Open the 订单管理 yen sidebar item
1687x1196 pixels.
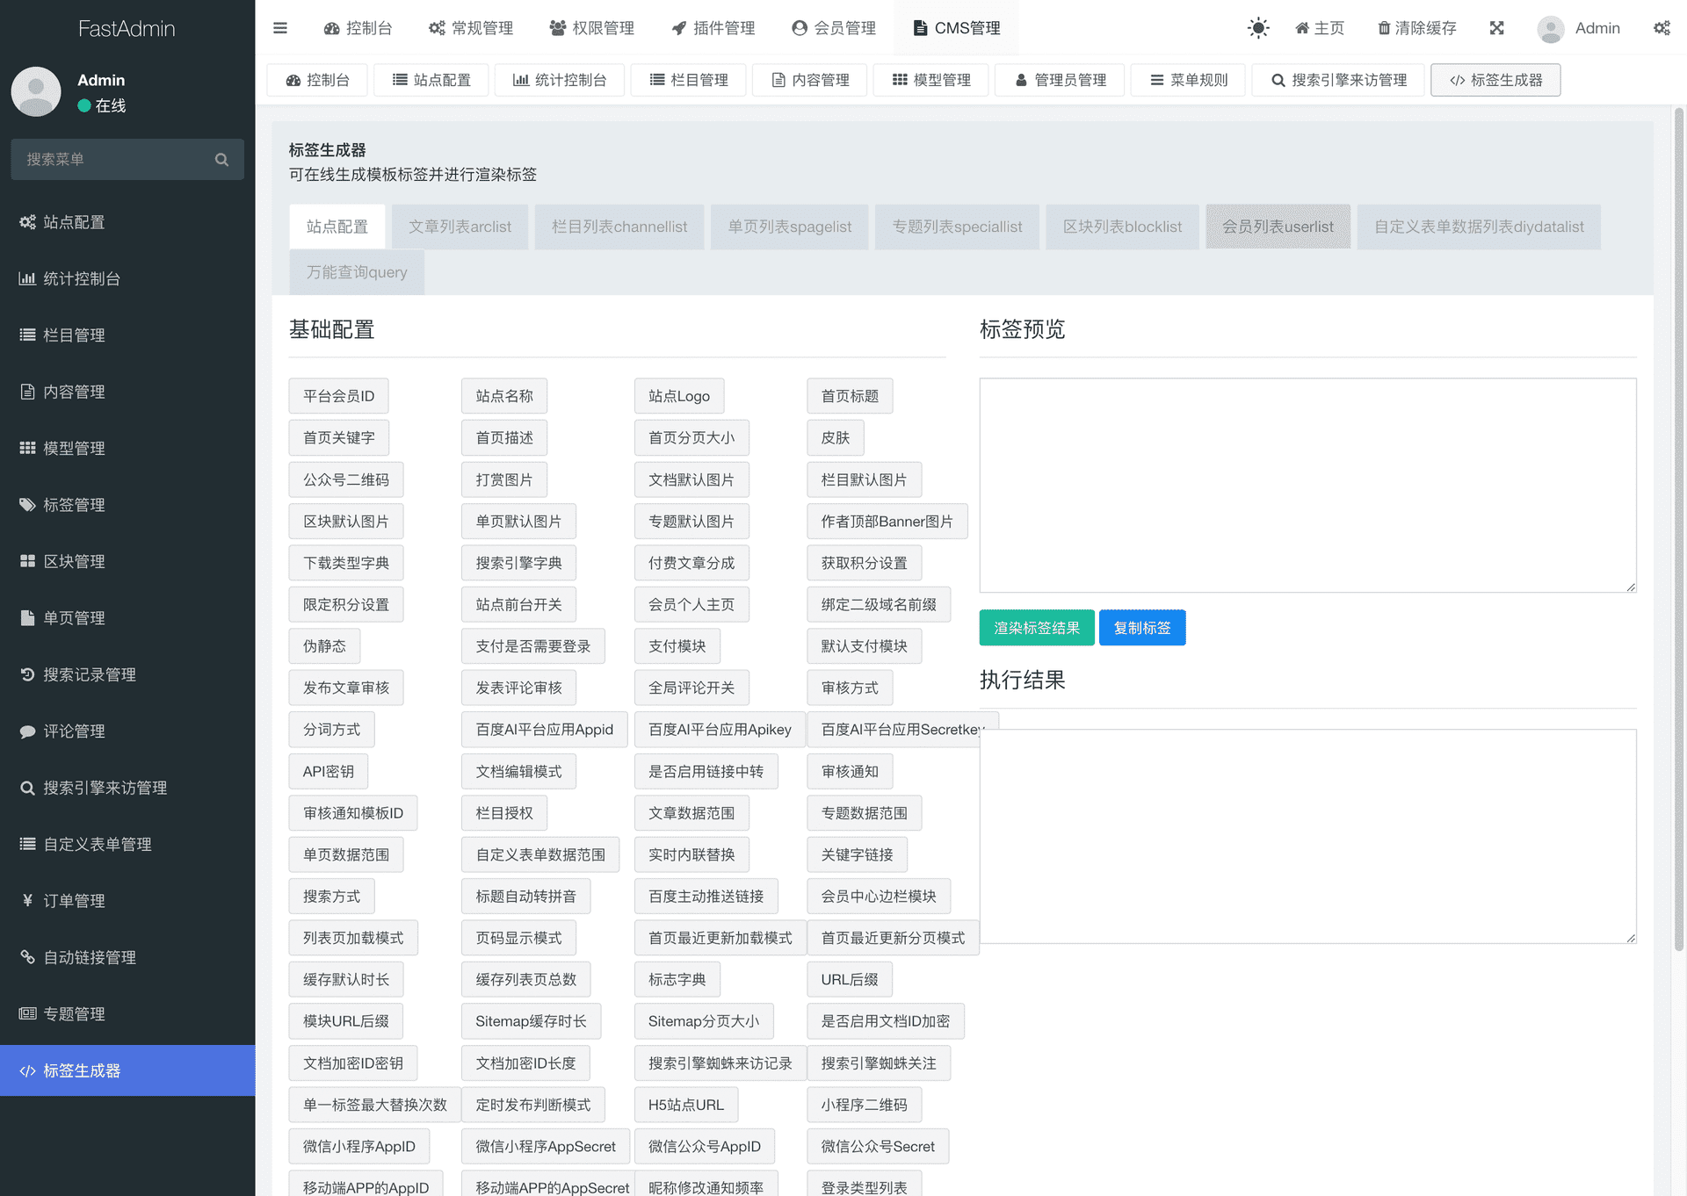pyautogui.click(x=75, y=901)
